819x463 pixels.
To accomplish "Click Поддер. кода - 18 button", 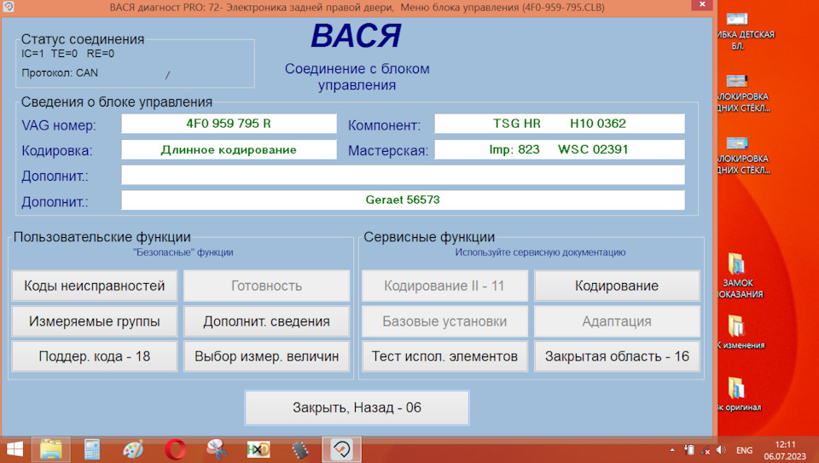I will (95, 356).
